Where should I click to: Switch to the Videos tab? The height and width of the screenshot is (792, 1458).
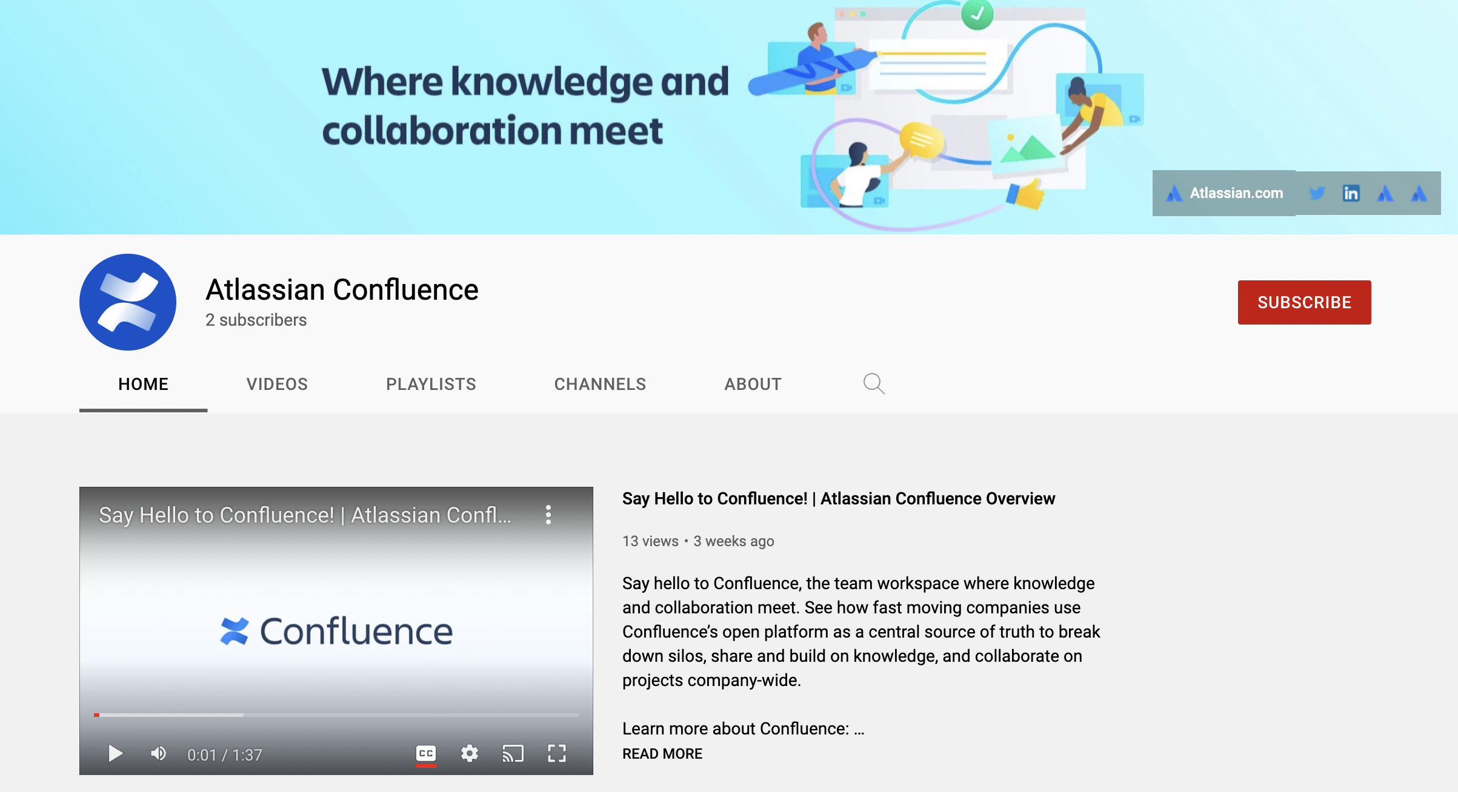[277, 384]
